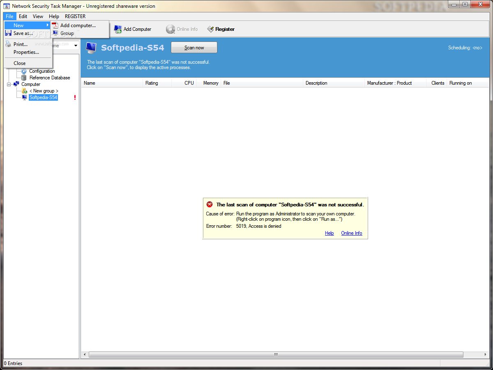The width and height of the screenshot is (493, 370).
Task: Click the scrollbar left arrow
Action: click(x=85, y=354)
